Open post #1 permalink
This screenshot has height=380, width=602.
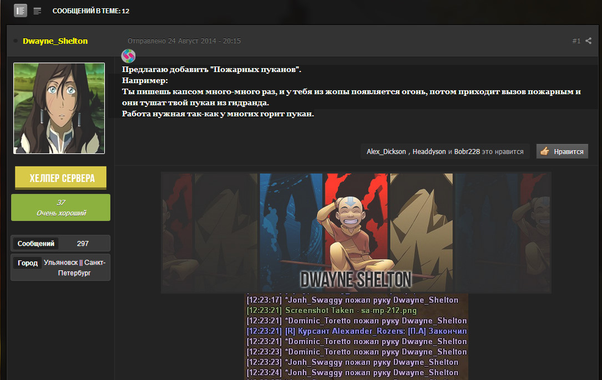coord(576,40)
